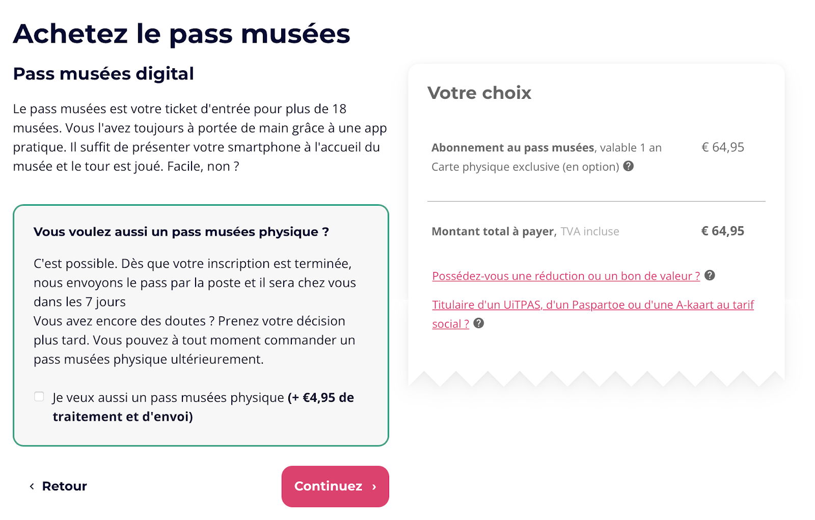Click the 'social ?' link text
This screenshot has width=815, height=520.
point(451,324)
